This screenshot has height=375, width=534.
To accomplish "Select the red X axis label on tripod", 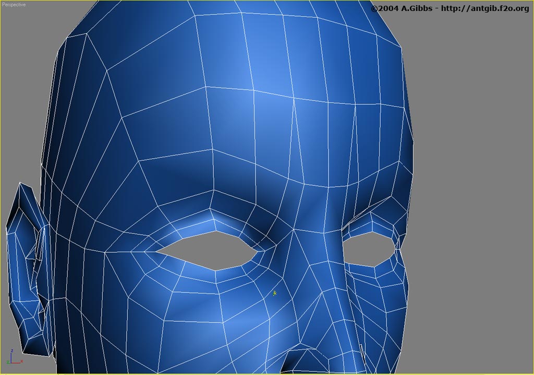I will [21, 361].
